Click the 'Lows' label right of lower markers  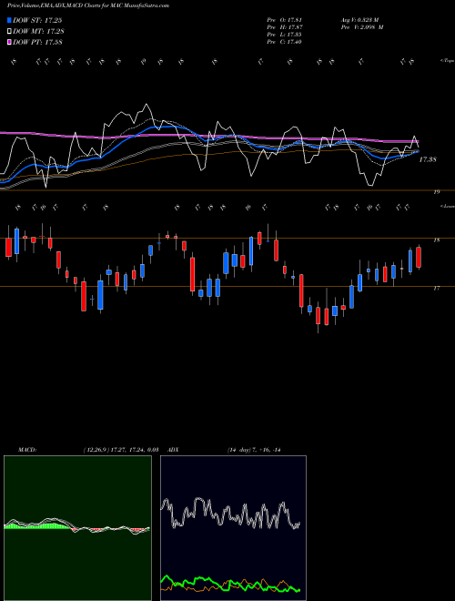click(447, 206)
